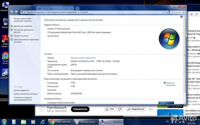
Task: Open 'Центр поддержки' link
Action: [x=22, y=90]
